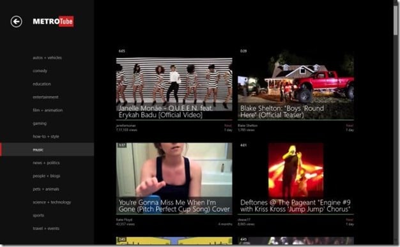Browse the travel + events category

46,228
